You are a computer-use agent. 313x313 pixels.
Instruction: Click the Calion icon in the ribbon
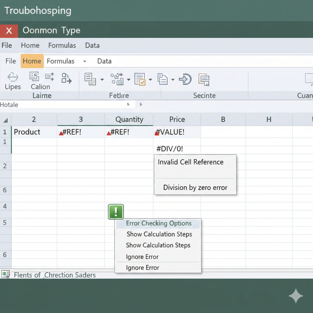tap(34, 76)
